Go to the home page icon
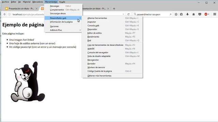Image resolution: width=218 pixels, height=122 pixels. coord(193,14)
